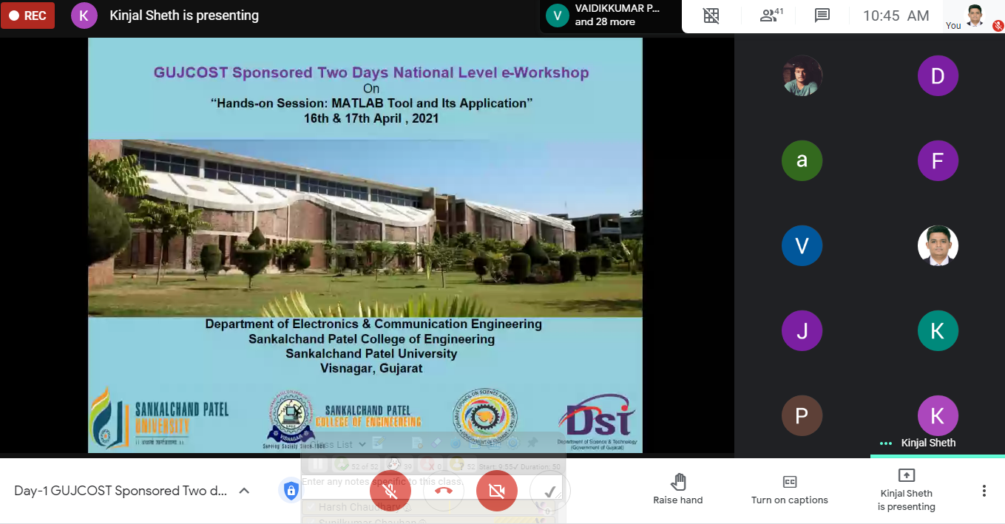Select participant tile with letter P
The height and width of the screenshot is (524, 1005).
(x=802, y=415)
